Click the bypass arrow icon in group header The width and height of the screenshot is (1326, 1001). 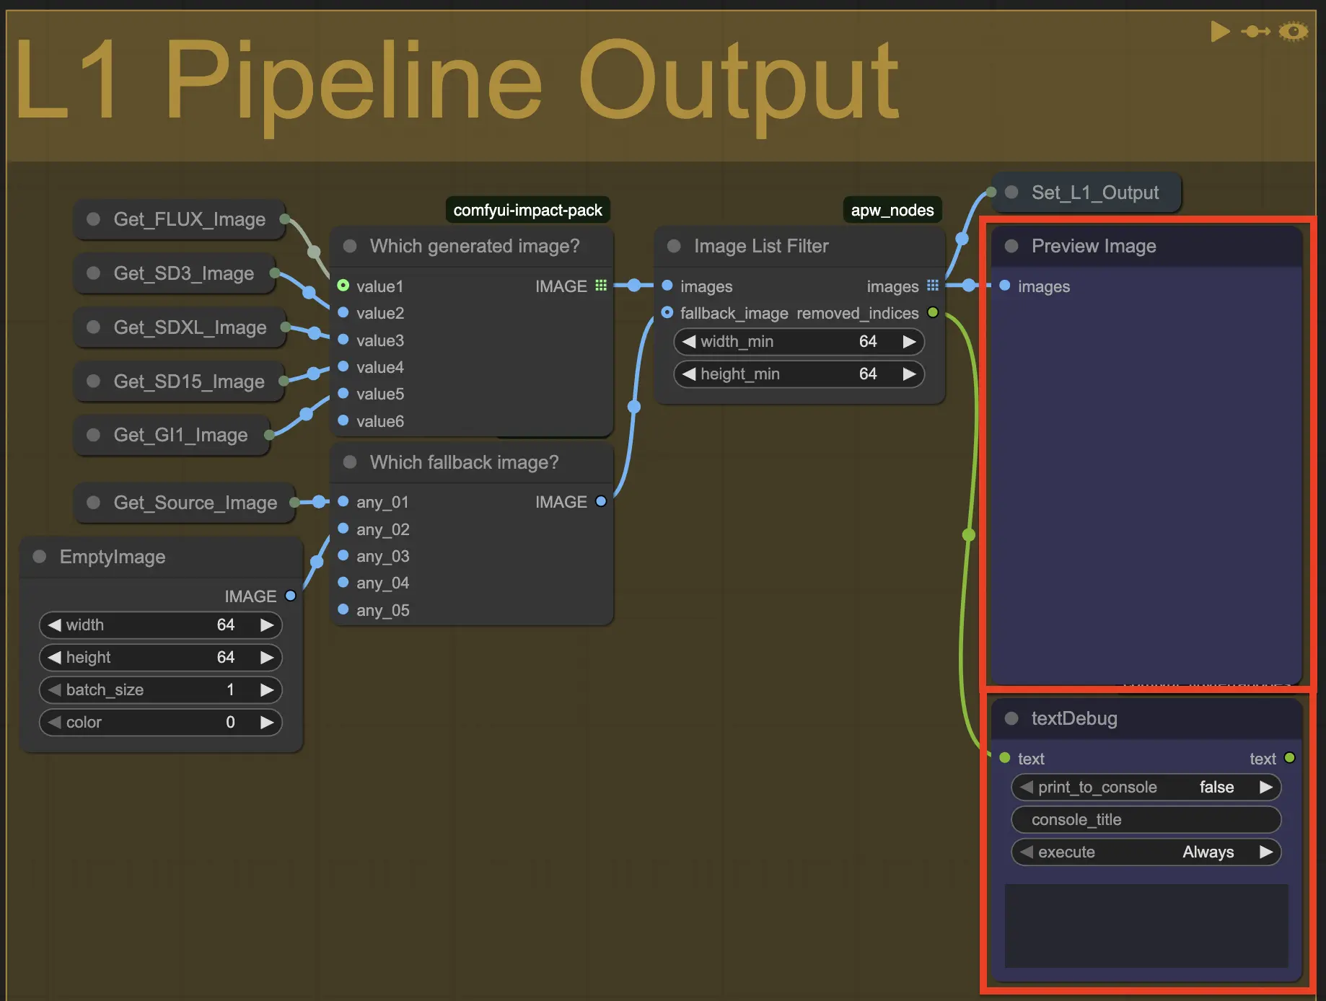(x=1255, y=32)
